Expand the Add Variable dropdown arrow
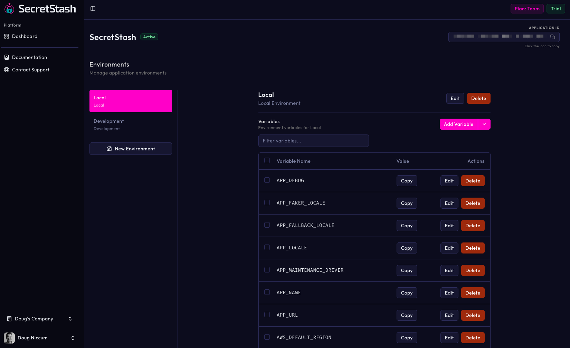 484,124
